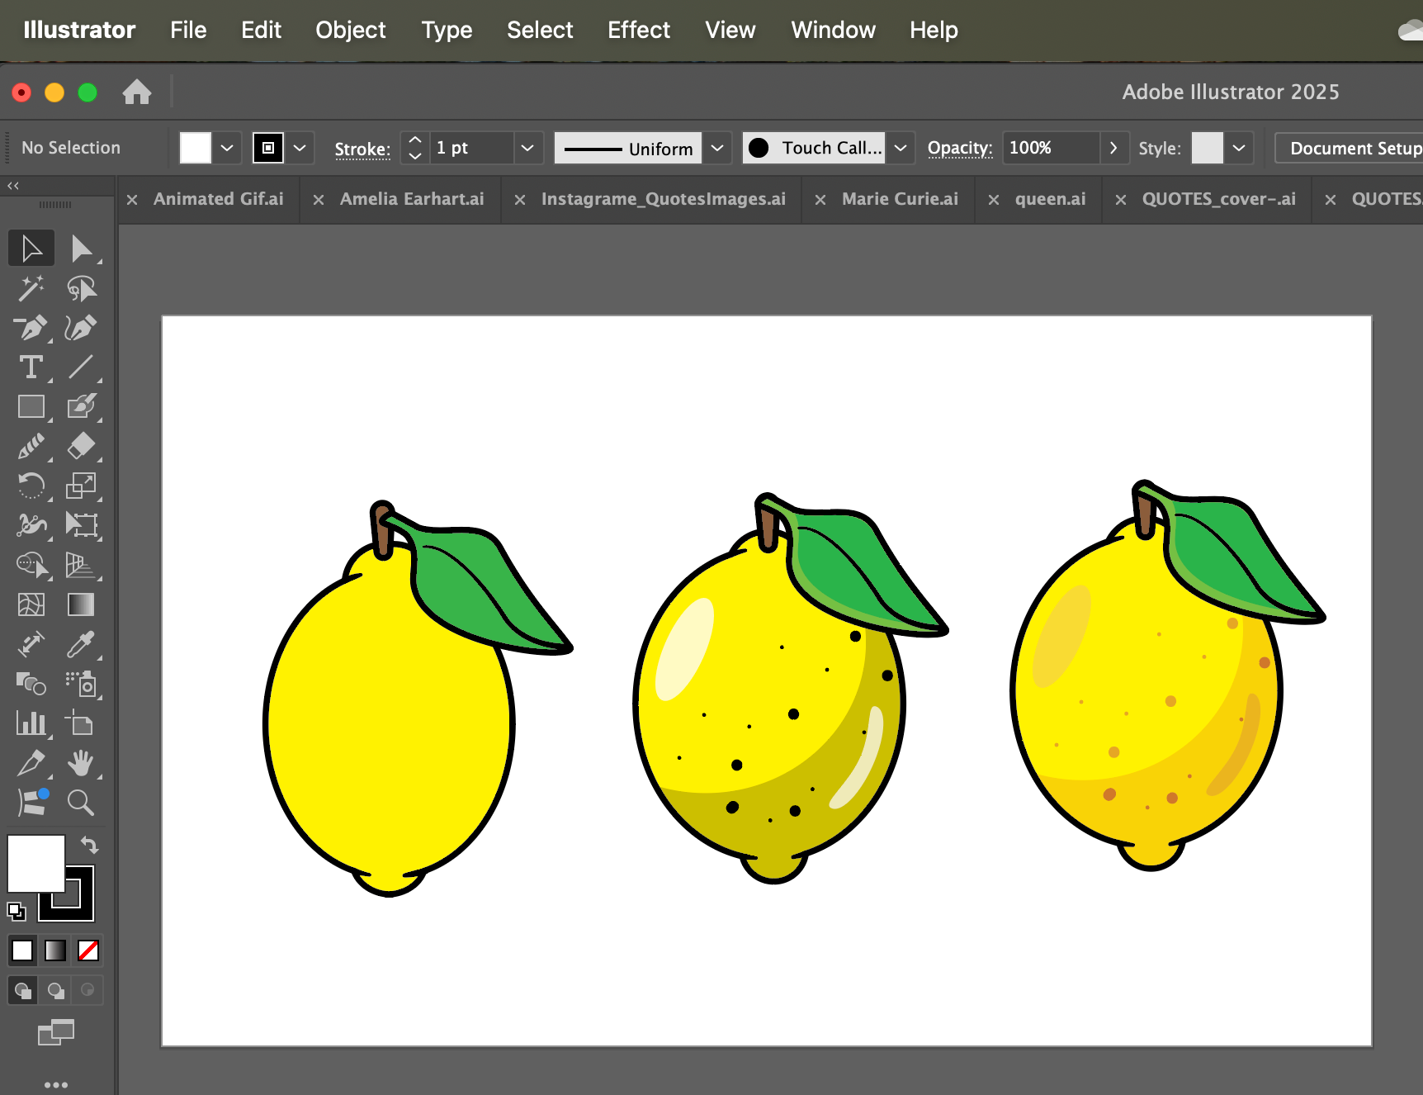Select the Zoom tool
This screenshot has width=1423, height=1095.
[x=81, y=803]
